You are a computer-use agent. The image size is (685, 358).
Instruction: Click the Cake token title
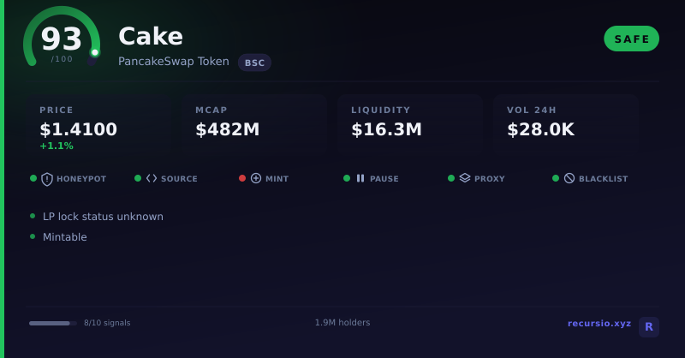pos(151,36)
